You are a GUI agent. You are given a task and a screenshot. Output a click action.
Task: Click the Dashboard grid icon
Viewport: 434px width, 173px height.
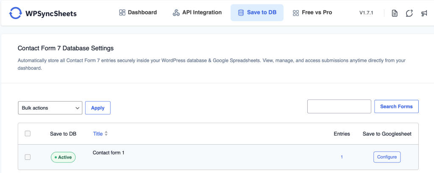coord(122,13)
